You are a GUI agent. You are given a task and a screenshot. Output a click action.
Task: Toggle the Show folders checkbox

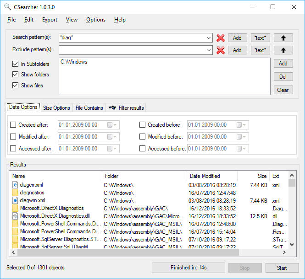(16, 75)
